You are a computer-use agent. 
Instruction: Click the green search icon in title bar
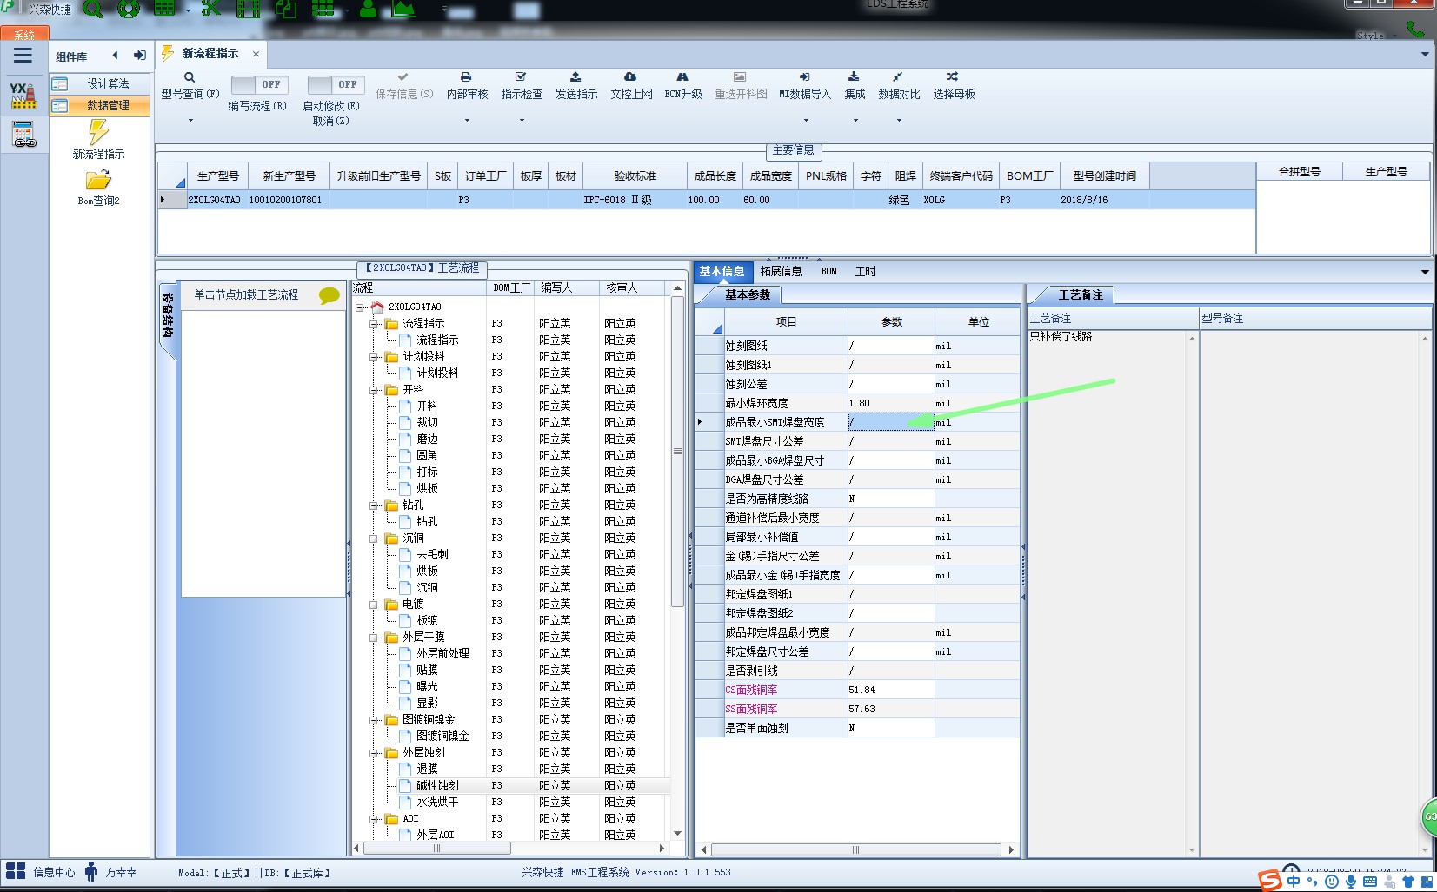[92, 9]
